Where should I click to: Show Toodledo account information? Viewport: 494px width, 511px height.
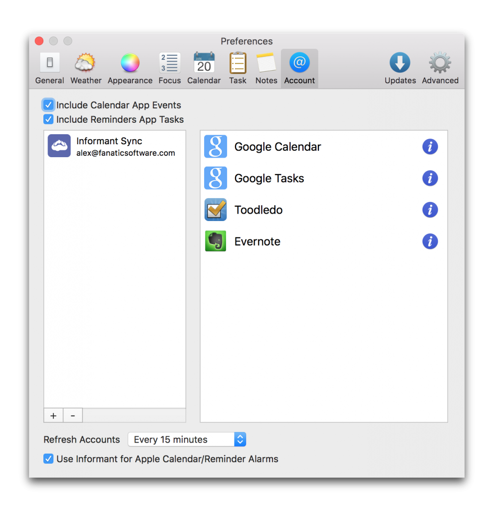430,210
